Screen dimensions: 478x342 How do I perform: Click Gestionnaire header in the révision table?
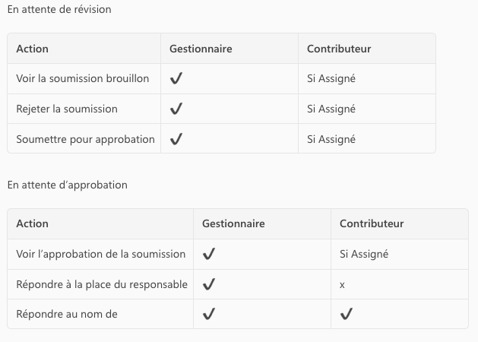tap(201, 49)
